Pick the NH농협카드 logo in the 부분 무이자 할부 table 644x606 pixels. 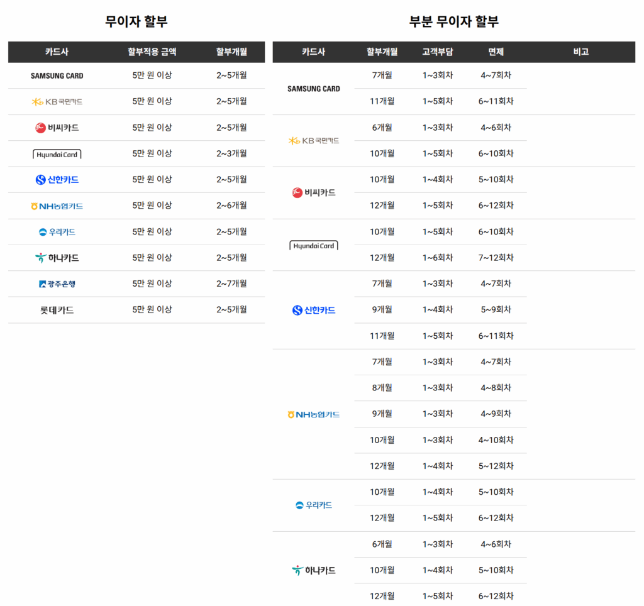313,415
